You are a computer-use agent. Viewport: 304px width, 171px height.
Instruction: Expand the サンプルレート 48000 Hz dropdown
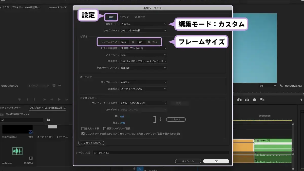(x=143, y=82)
